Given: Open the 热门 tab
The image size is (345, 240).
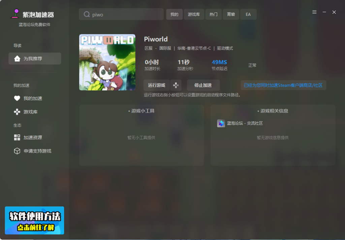Looking at the screenshot, I should point(213,14).
